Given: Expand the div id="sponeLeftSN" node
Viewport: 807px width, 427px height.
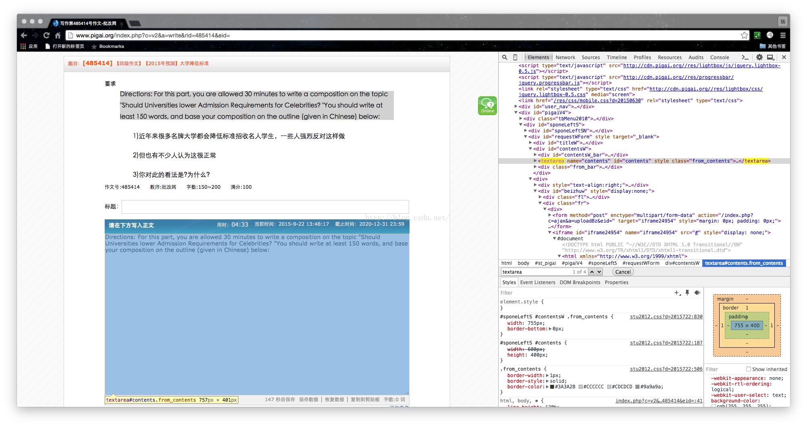Looking at the screenshot, I should point(526,131).
